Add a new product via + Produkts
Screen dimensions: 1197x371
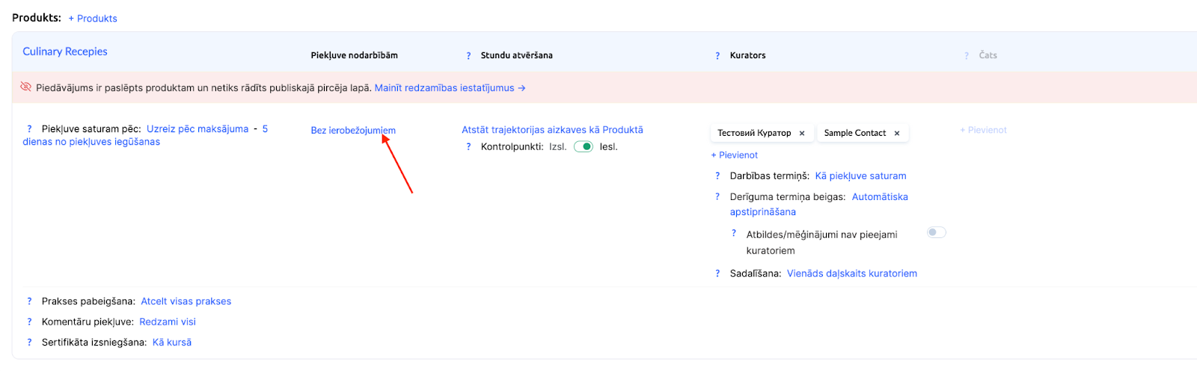[93, 19]
